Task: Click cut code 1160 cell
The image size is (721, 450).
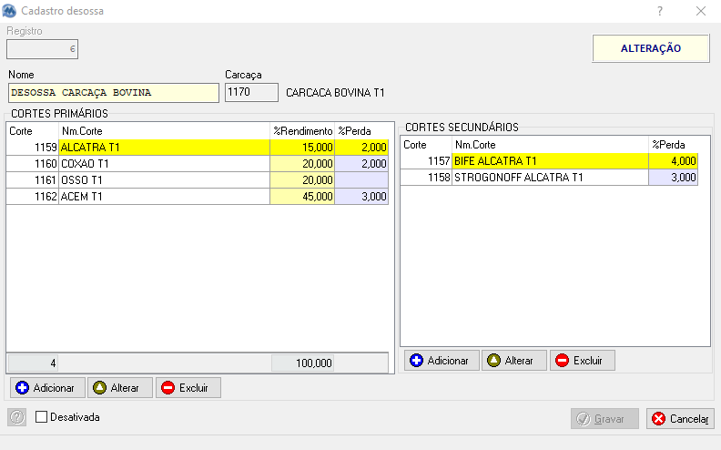Action: pos(33,164)
